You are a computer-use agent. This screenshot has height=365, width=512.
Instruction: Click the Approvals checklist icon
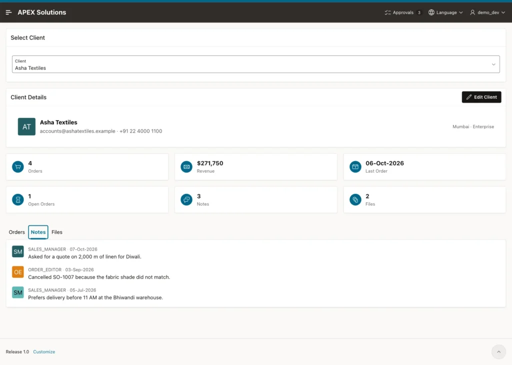point(387,12)
